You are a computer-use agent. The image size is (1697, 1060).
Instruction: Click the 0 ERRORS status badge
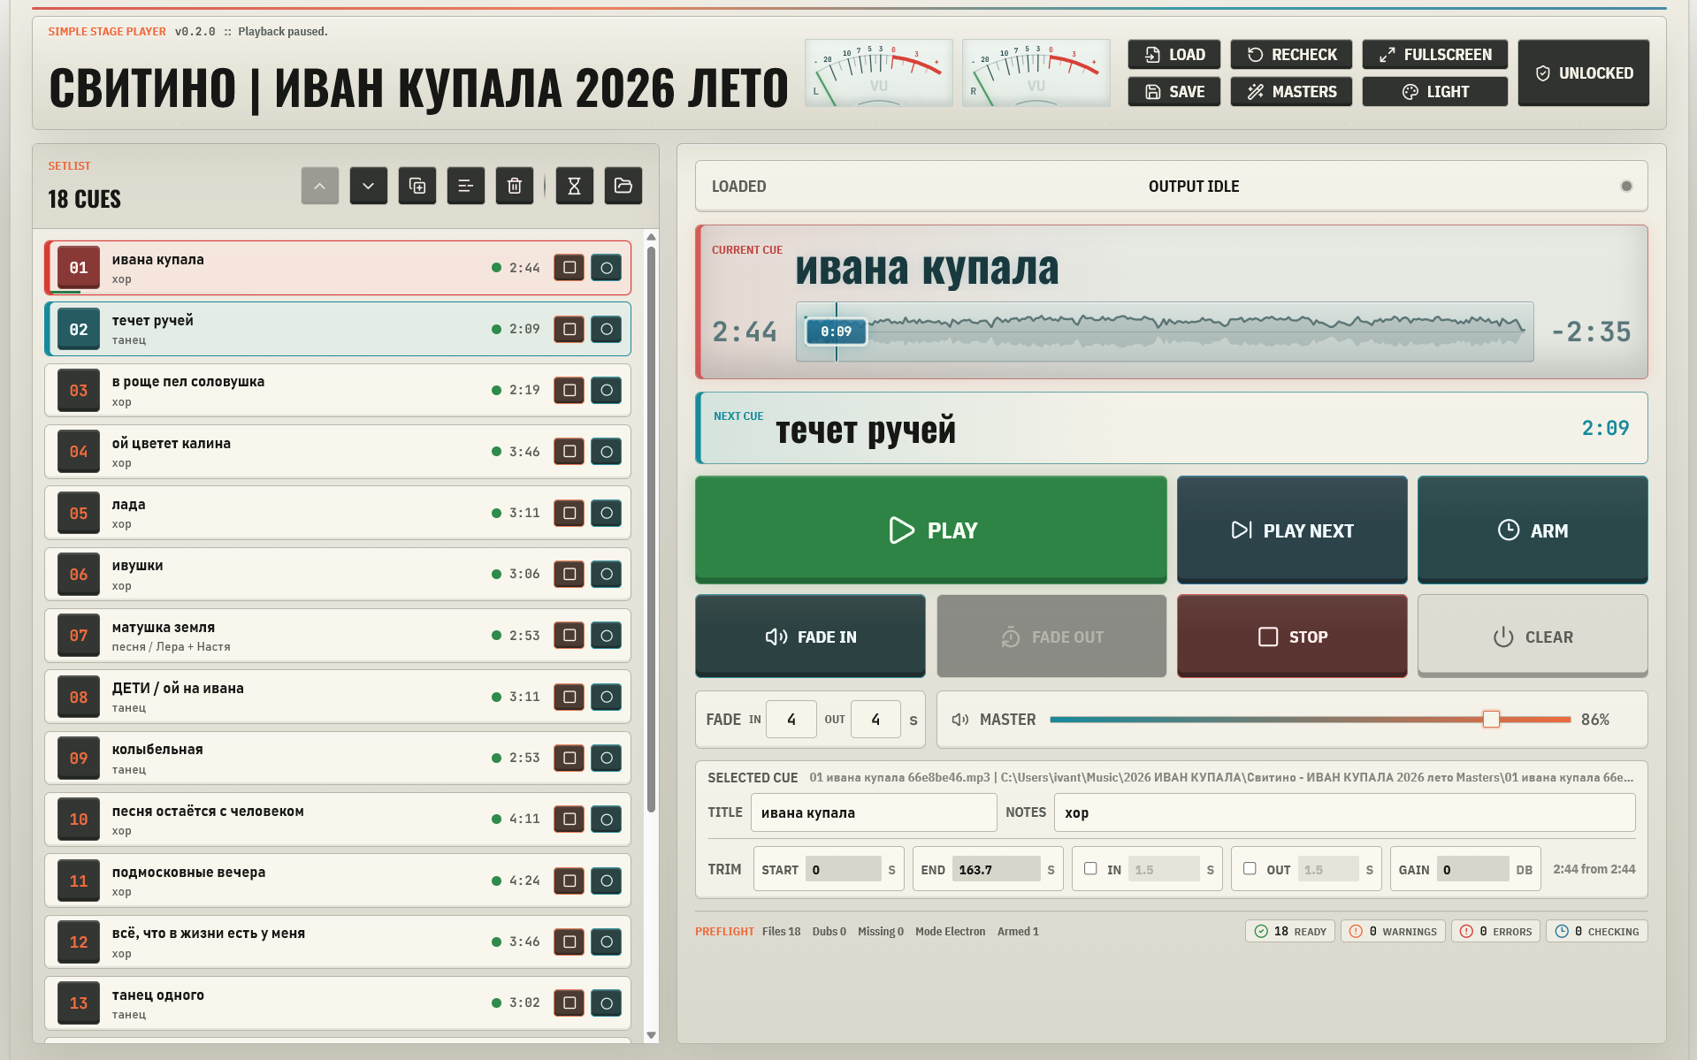tap(1495, 931)
